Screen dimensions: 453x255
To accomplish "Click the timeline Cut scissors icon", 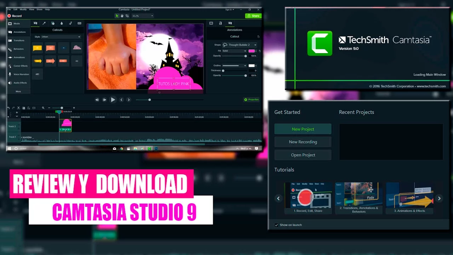I will [x=19, y=108].
